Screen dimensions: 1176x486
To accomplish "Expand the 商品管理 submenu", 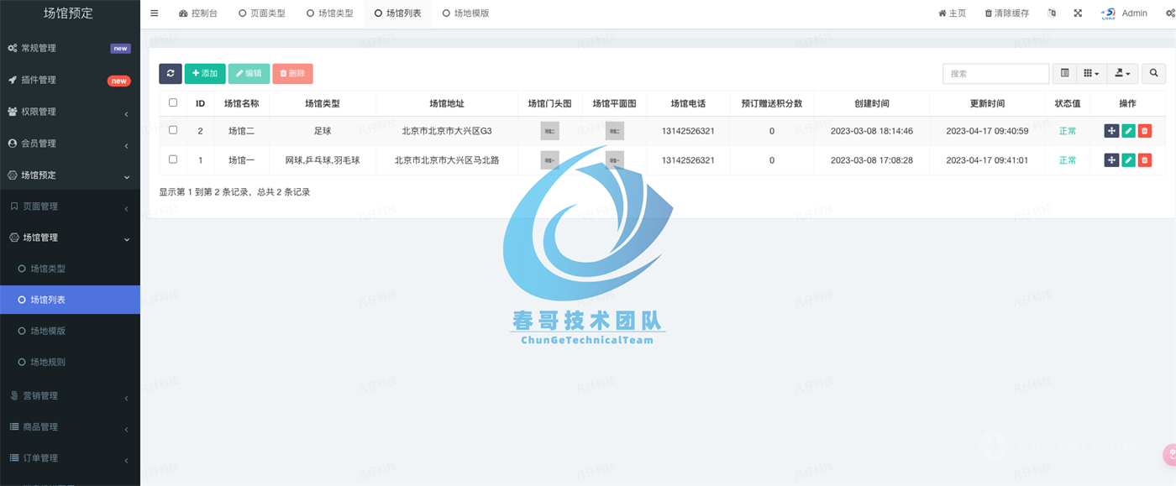I will point(70,427).
